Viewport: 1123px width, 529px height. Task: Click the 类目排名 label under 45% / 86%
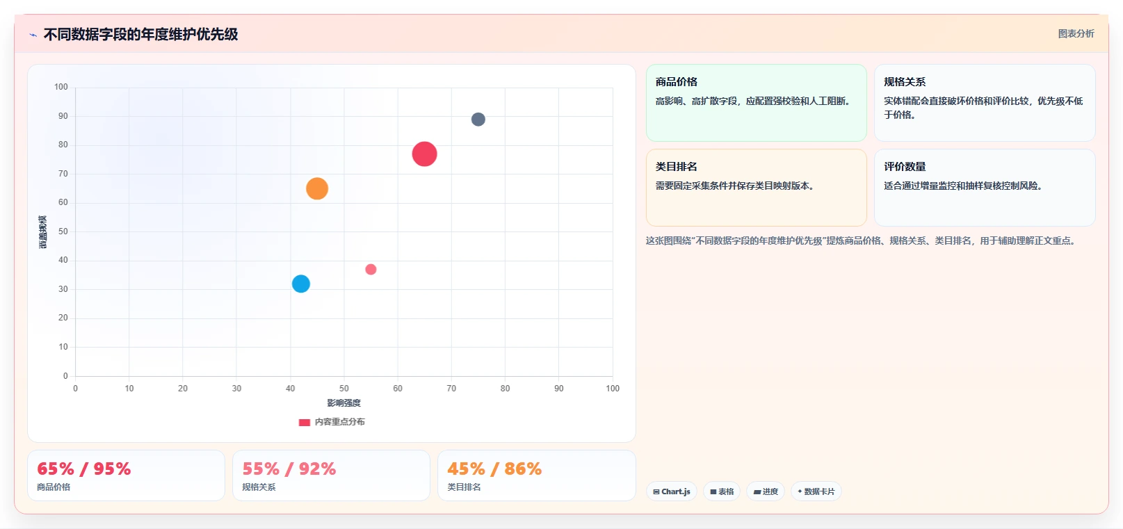pos(464,487)
